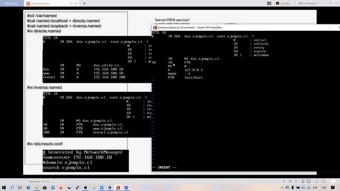Open slide list menu in status bar

click(x=290, y=181)
